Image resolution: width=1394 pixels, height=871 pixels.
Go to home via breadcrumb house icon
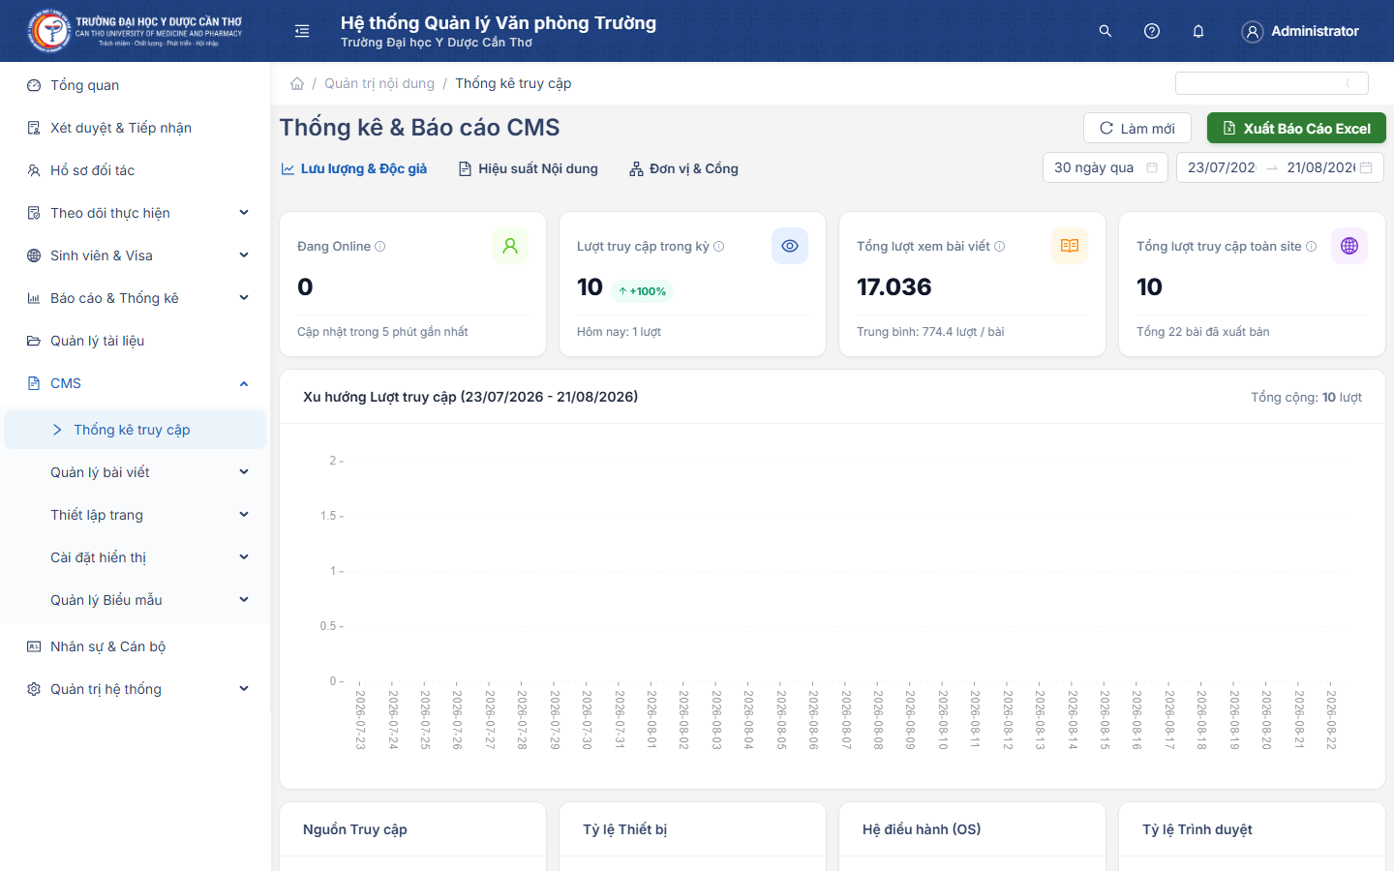pos(297,83)
